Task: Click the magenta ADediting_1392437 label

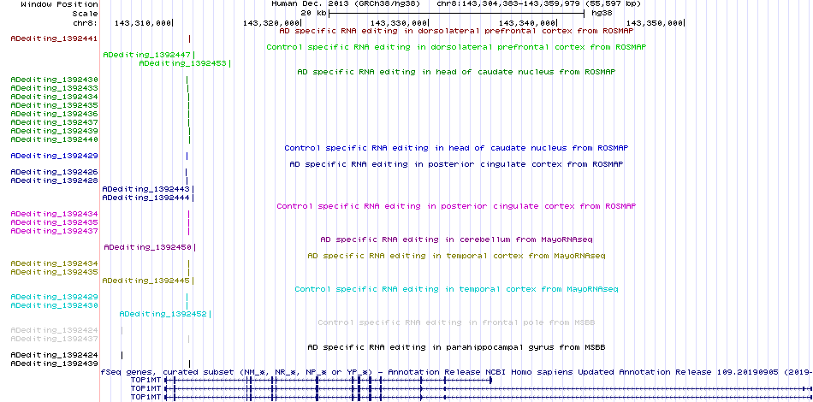Action: (54, 231)
